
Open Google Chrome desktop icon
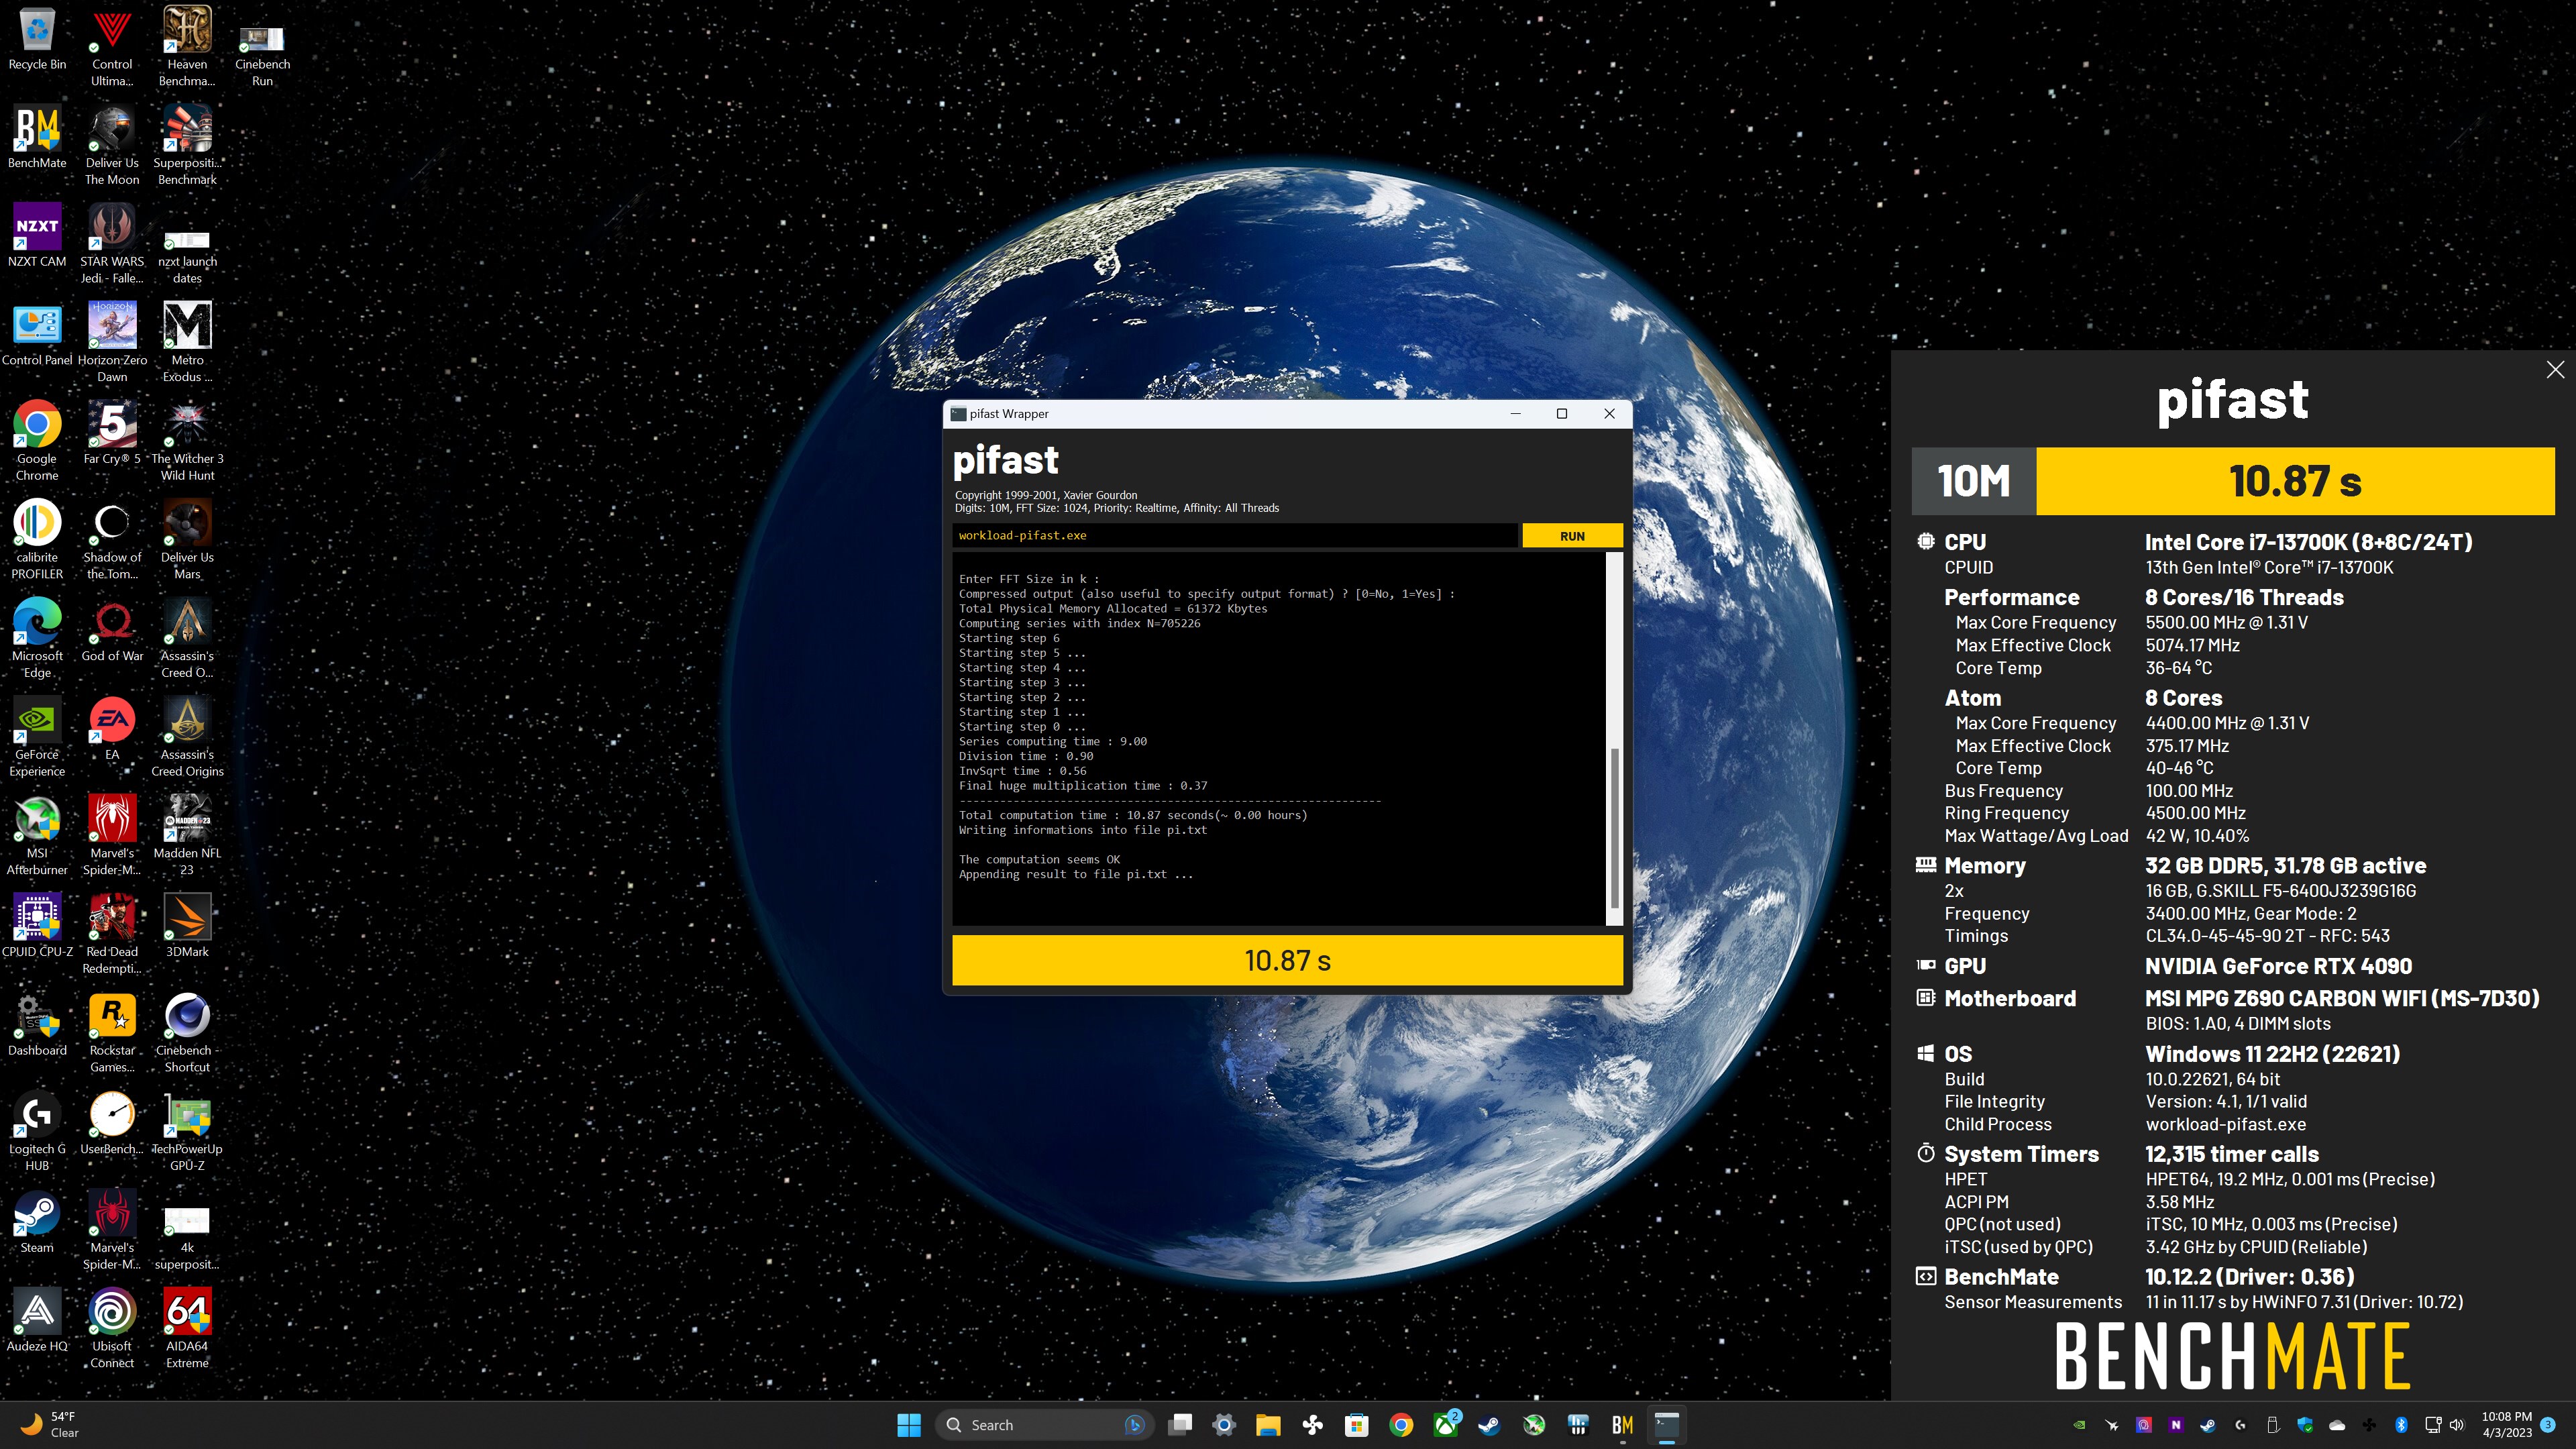click(37, 441)
